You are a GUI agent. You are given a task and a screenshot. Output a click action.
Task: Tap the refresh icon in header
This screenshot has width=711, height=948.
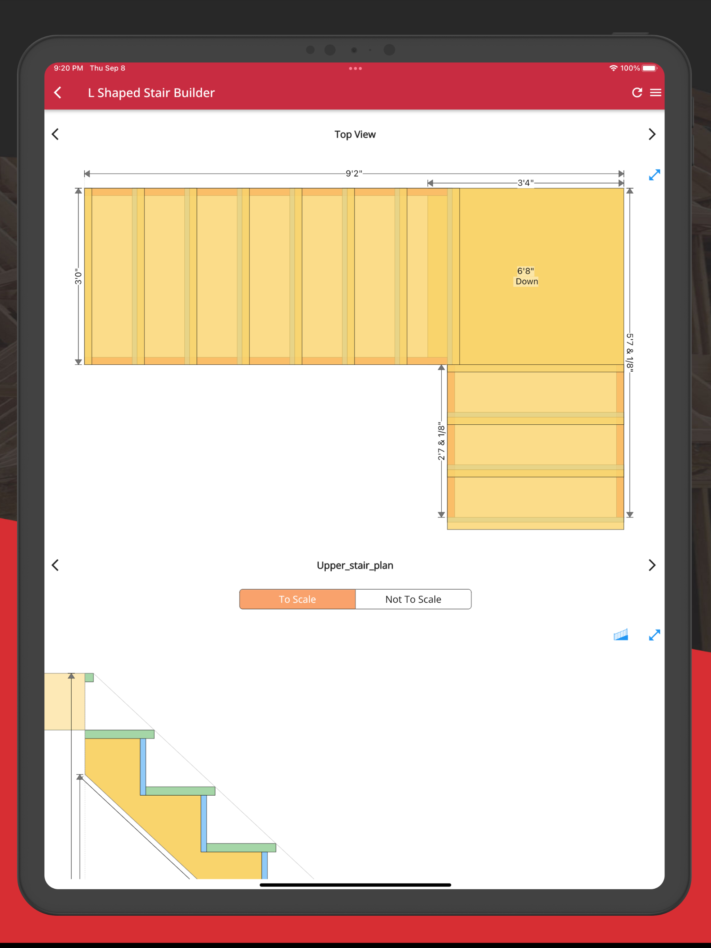pos(637,93)
